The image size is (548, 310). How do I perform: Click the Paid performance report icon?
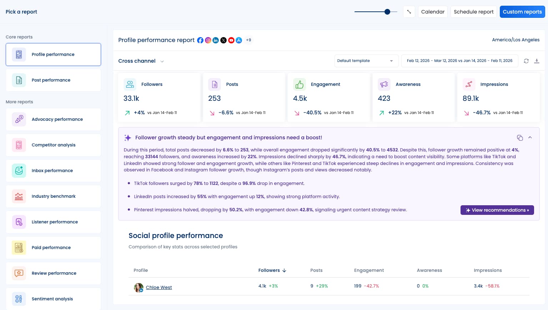19,248
